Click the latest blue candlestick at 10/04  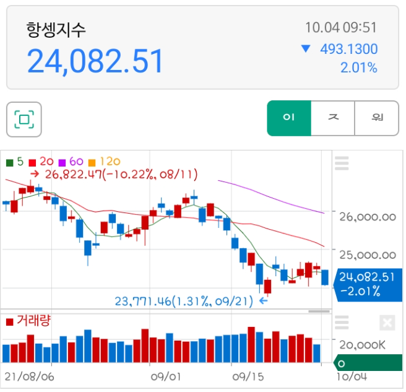(325, 277)
